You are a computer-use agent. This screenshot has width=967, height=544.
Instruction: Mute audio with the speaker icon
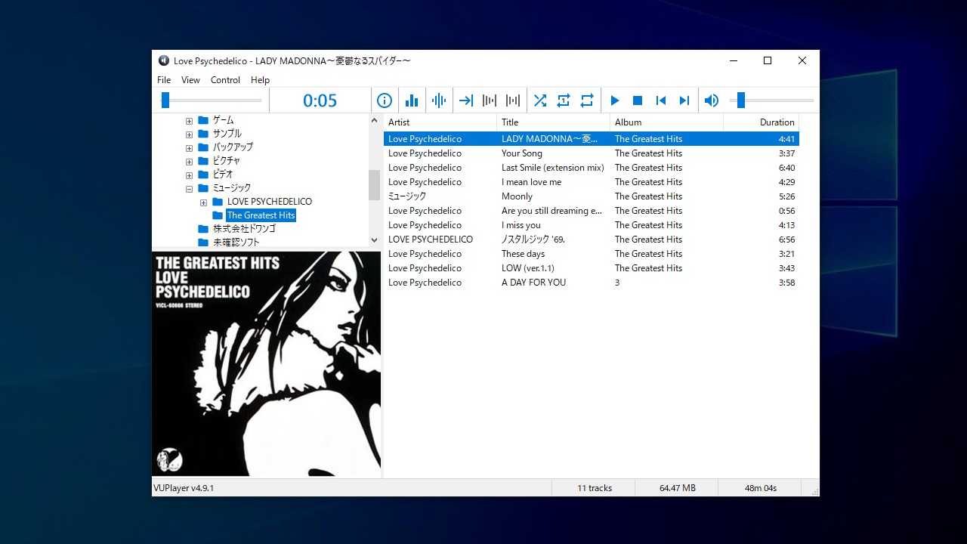tap(712, 100)
